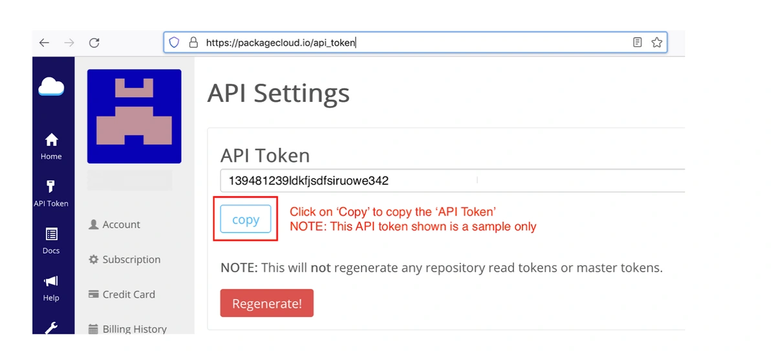This screenshot has width=776, height=353.
Task: Click the padlock site security icon
Action: pos(193,43)
